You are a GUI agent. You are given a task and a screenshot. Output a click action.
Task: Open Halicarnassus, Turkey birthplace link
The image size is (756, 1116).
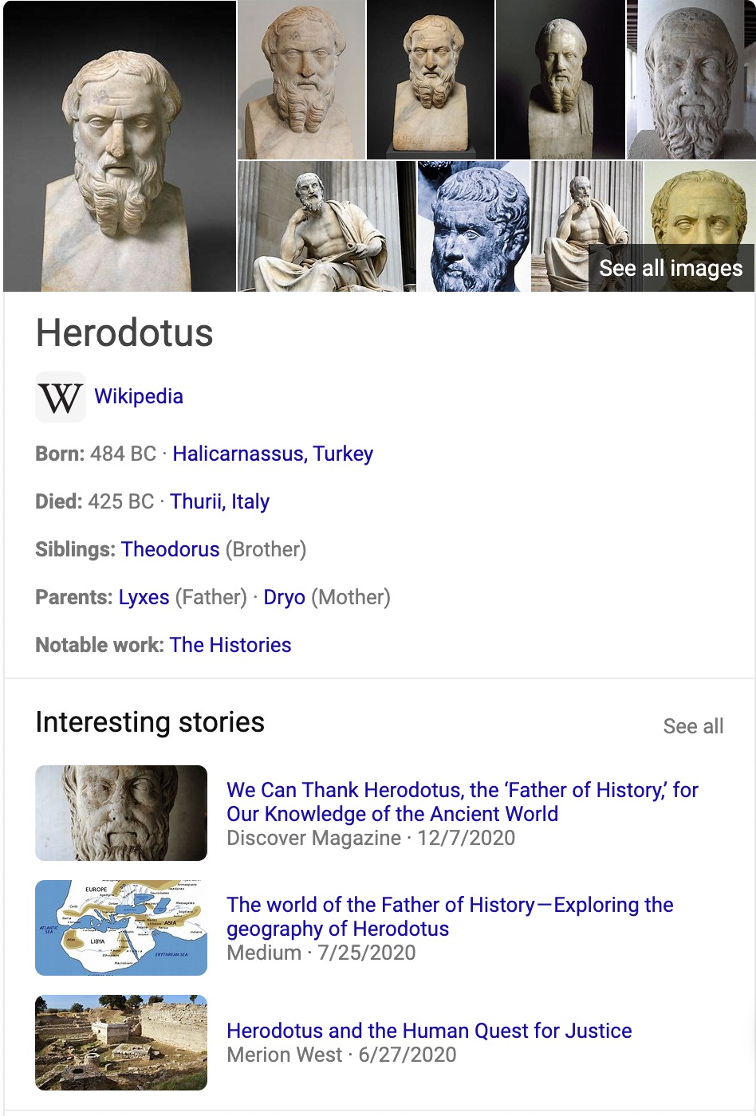pos(273,454)
